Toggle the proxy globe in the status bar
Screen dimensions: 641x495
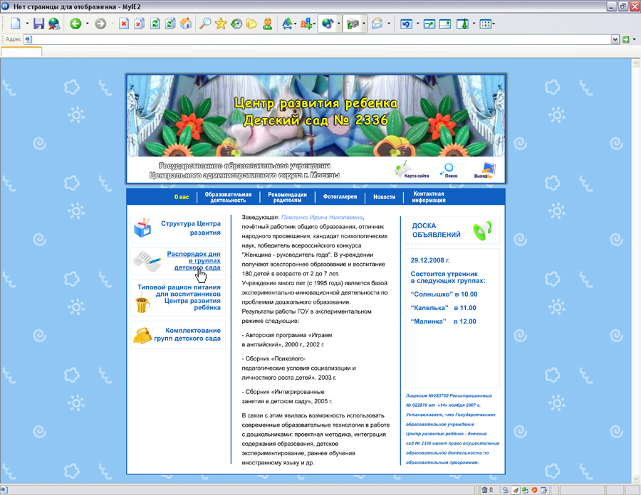pos(506,489)
